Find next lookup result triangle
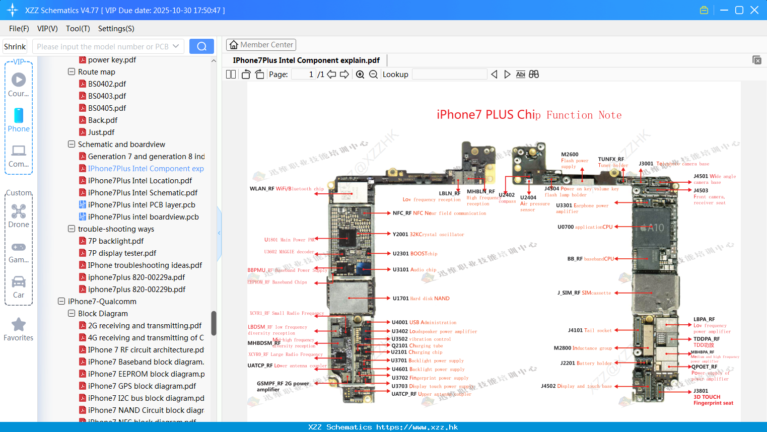Screen dimensions: 767x432 (x=507, y=75)
